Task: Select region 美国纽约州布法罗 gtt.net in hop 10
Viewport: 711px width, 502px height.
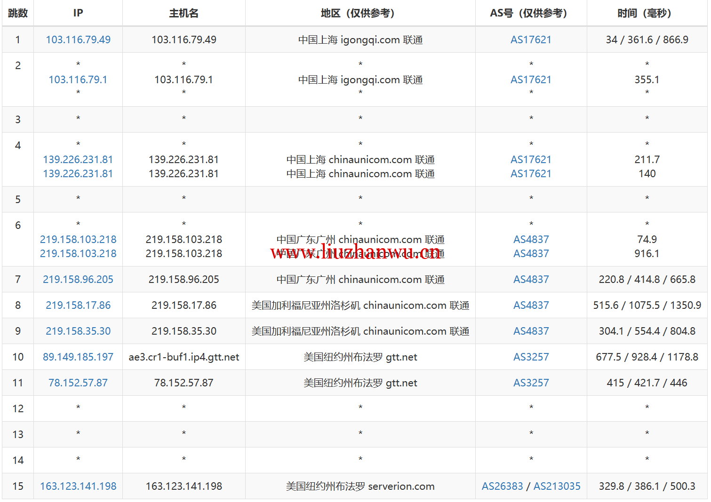Action: tap(360, 357)
